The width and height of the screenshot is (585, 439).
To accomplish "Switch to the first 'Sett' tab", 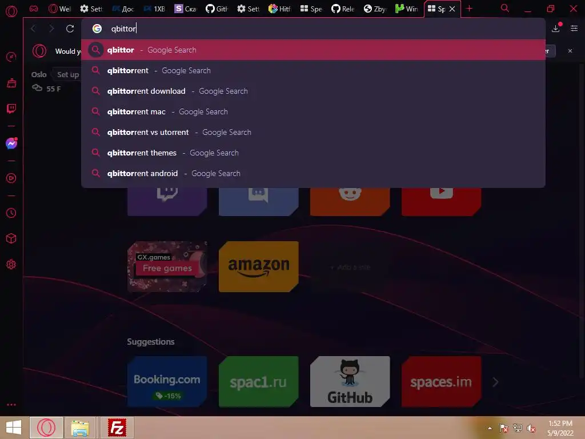I will [91, 9].
